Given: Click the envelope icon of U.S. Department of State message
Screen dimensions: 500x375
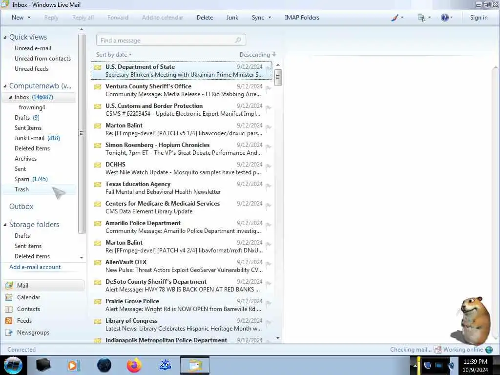Looking at the screenshot, I should point(98,67).
